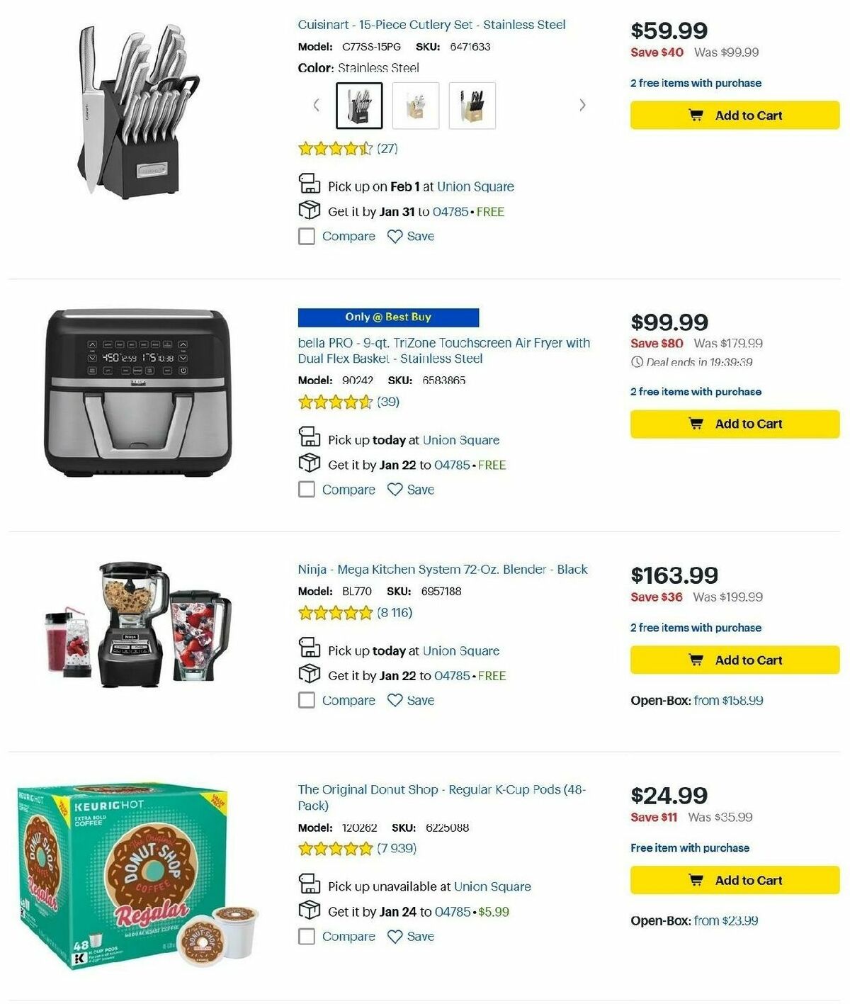Click the clock icon next to the air fryer deal countdown

click(635, 363)
